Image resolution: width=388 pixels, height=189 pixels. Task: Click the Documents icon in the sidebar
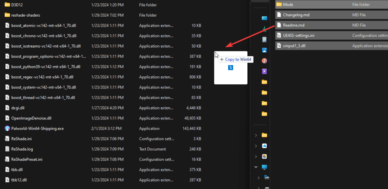264,39
